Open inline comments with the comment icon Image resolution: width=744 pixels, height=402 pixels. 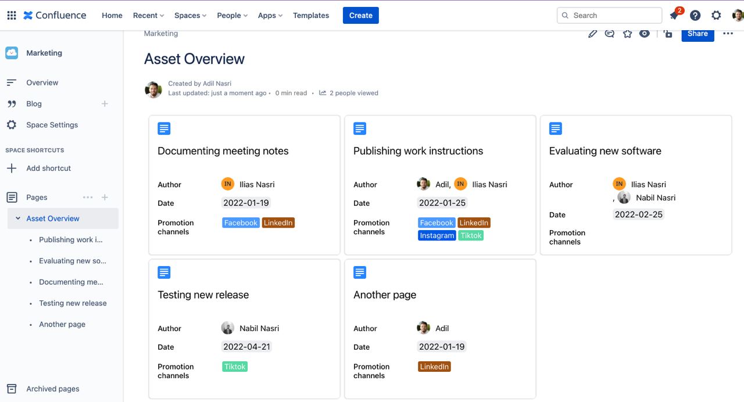[609, 34]
